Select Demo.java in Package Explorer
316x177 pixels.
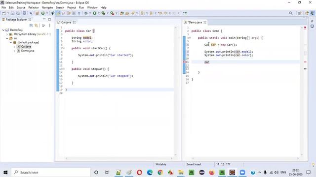(28, 51)
